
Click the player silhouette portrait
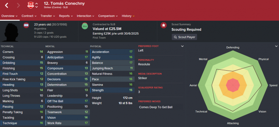click(x=10, y=32)
